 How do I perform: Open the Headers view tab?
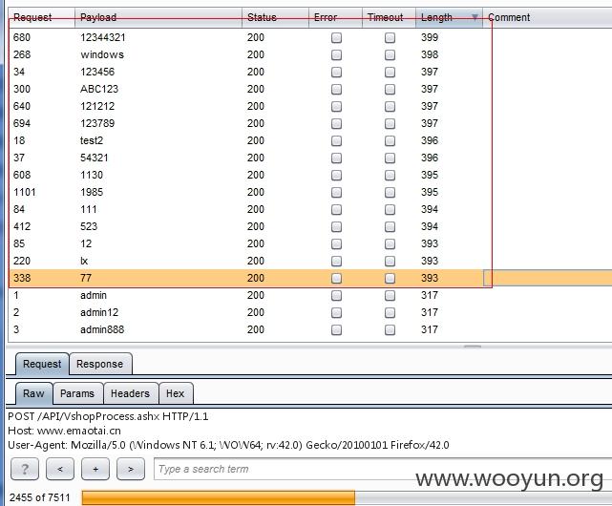pos(131,393)
